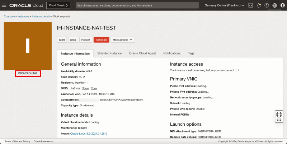Click Copy next to the OCID
This screenshot has width=287, height=144.
pos(94,88)
